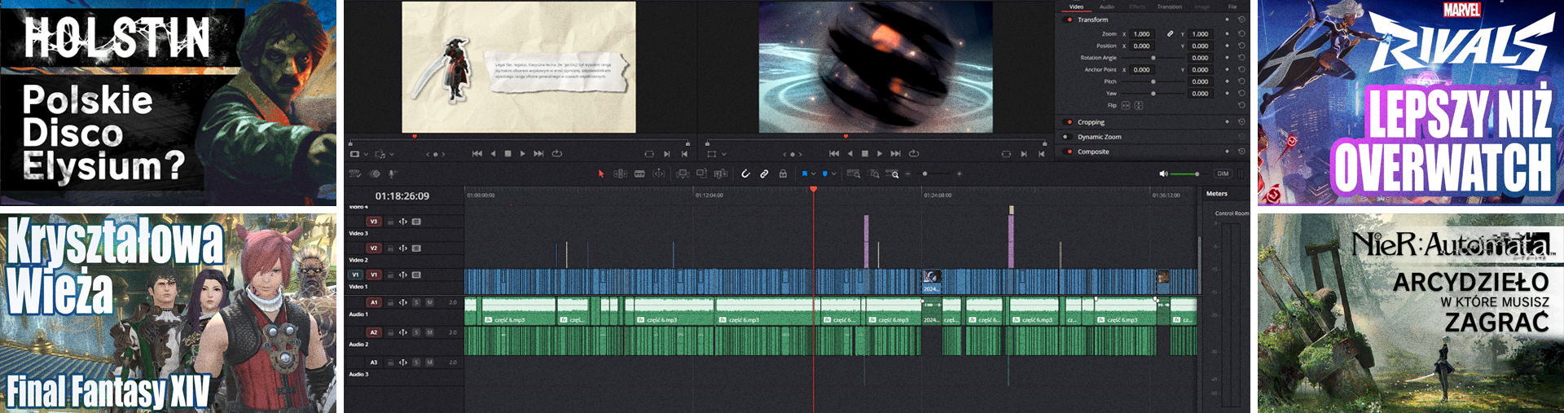Image resolution: width=1564 pixels, height=413 pixels.
Task: Select the arrow Selection mode tool
Action: (601, 174)
